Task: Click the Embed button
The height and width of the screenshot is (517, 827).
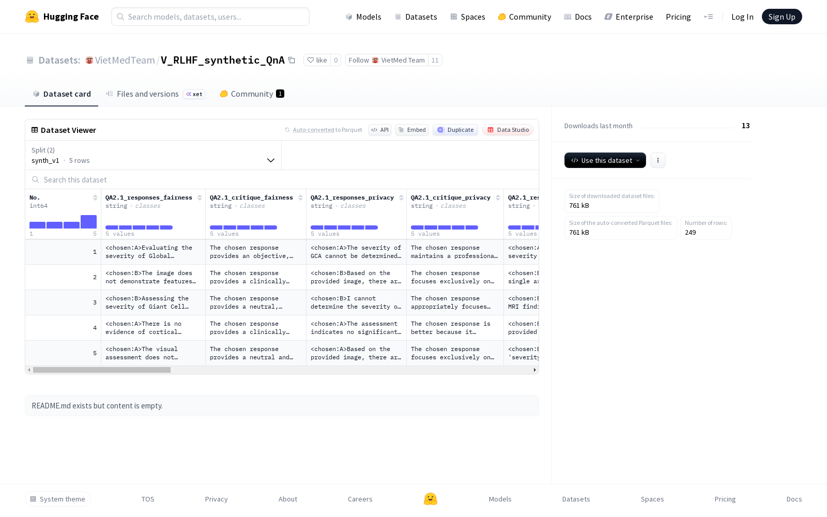Action: [x=412, y=130]
